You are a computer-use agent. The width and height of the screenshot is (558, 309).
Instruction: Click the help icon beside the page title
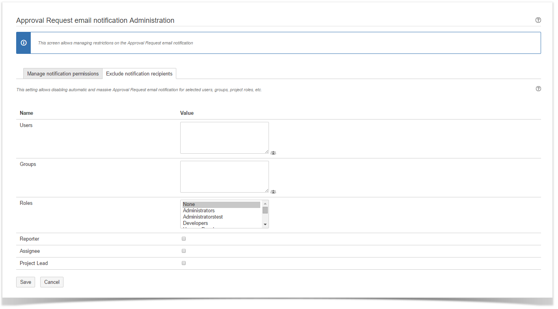pyautogui.click(x=538, y=20)
